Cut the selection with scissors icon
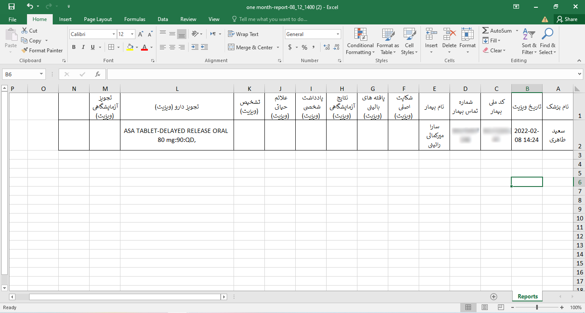 (29, 31)
